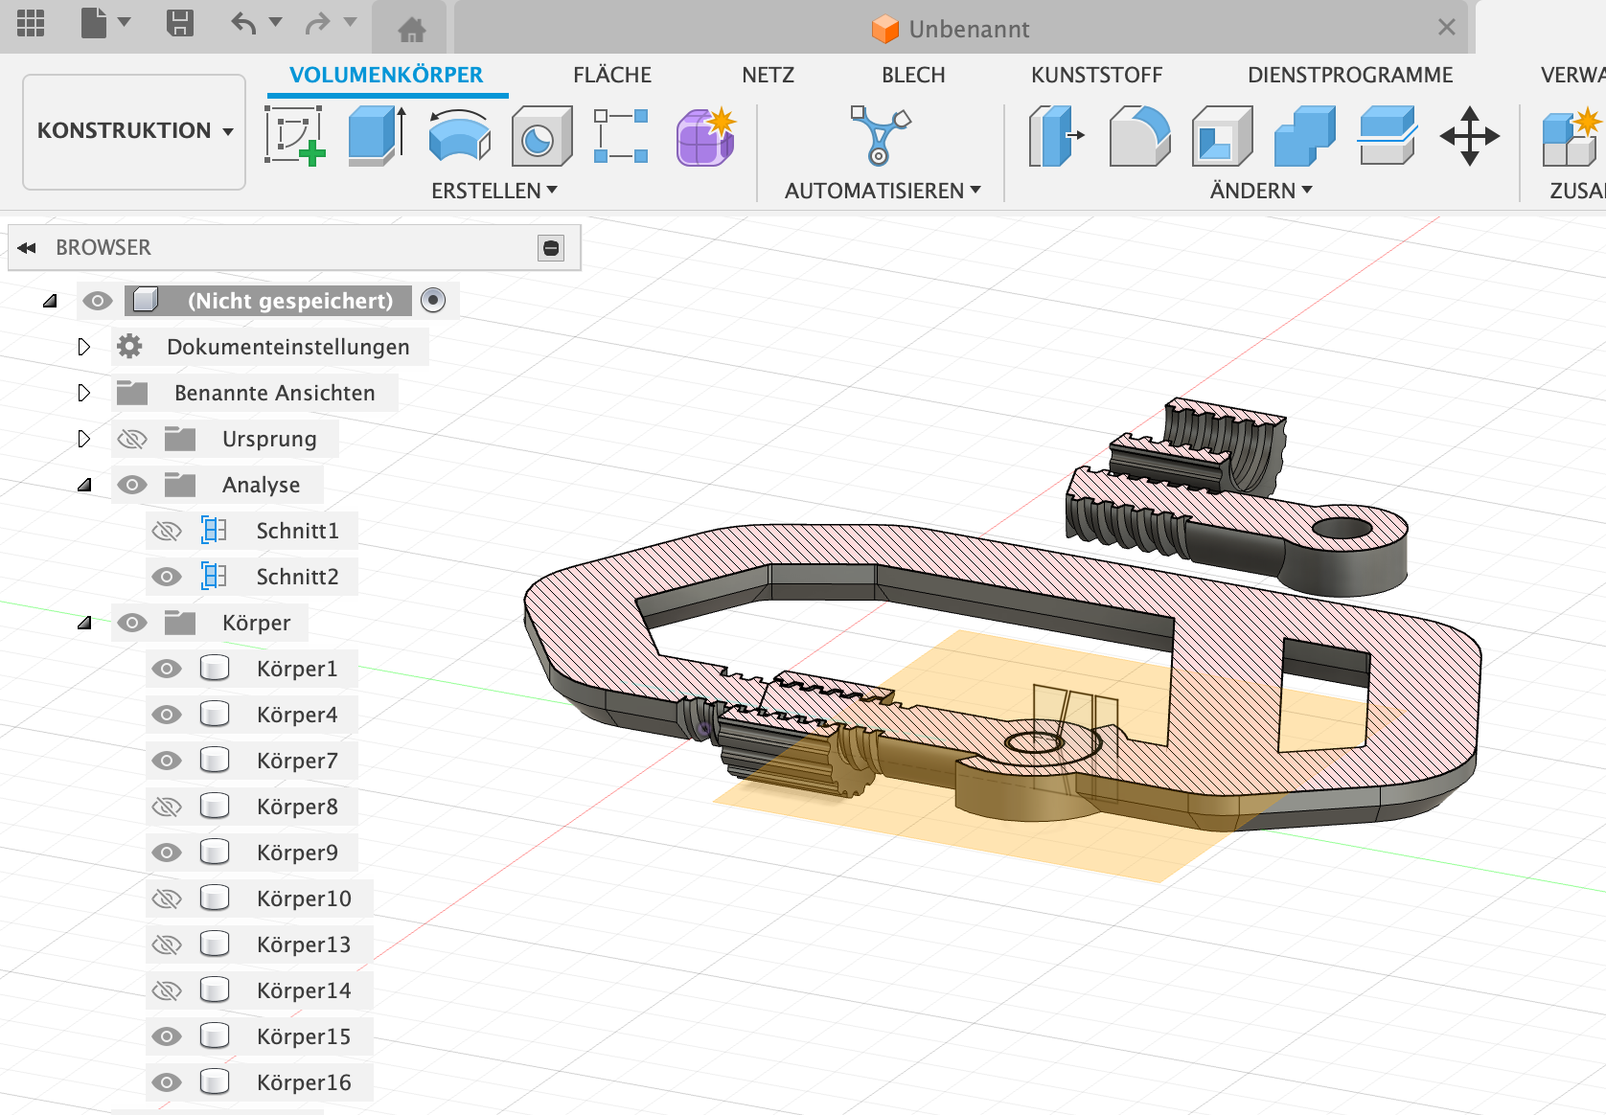The width and height of the screenshot is (1606, 1115).
Task: Click the Dokumenteinstellungen gear icon
Action: (130, 346)
